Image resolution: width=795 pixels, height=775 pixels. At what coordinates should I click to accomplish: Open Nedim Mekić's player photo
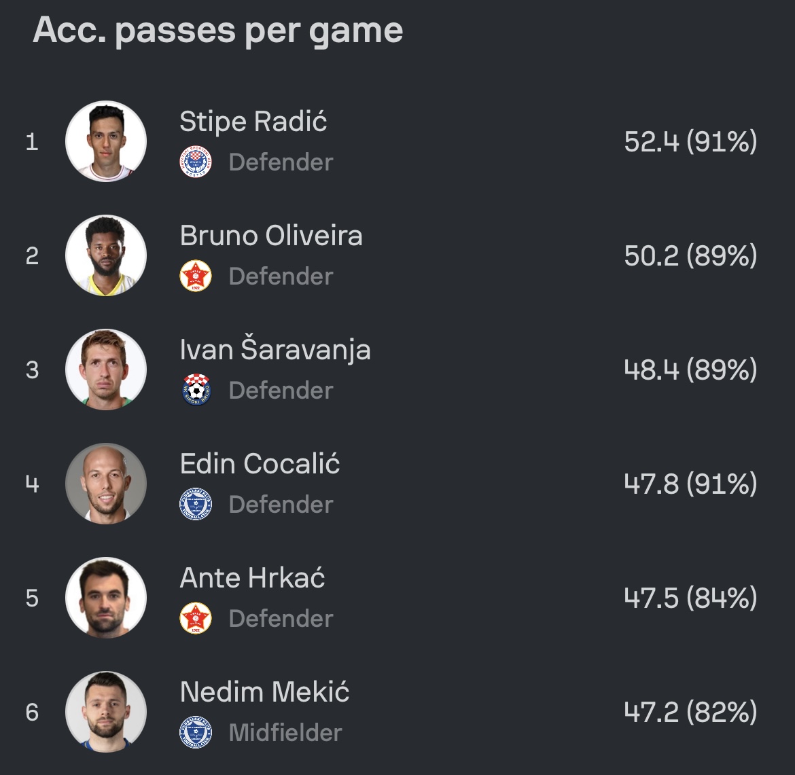point(106,712)
